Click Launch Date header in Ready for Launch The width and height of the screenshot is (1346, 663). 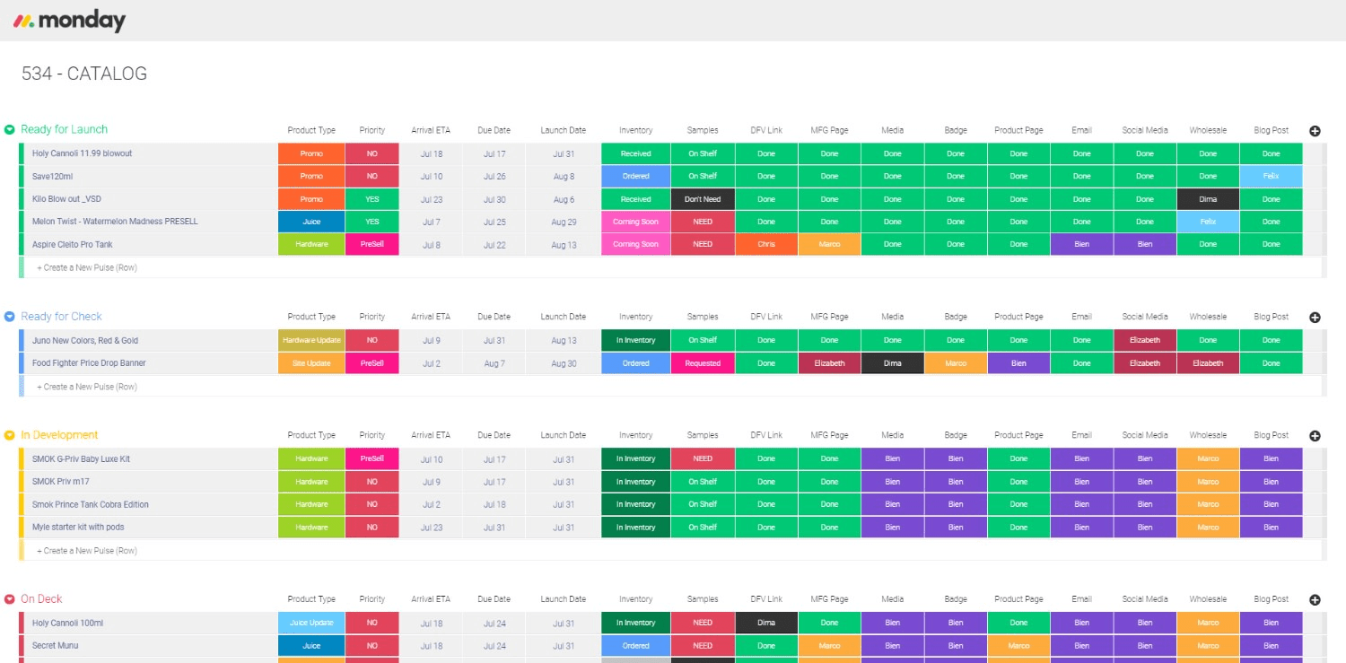pyautogui.click(x=564, y=130)
